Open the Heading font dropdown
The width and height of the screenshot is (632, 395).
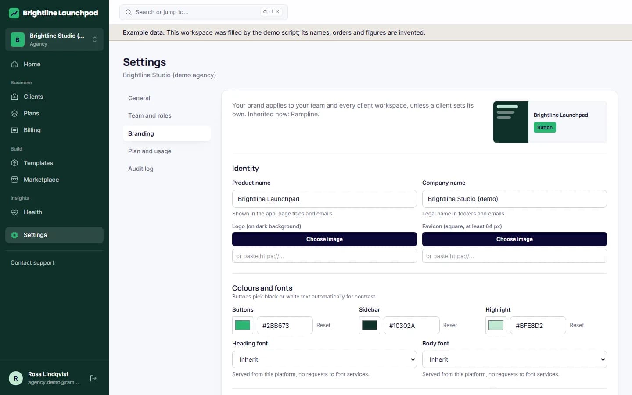click(x=324, y=359)
